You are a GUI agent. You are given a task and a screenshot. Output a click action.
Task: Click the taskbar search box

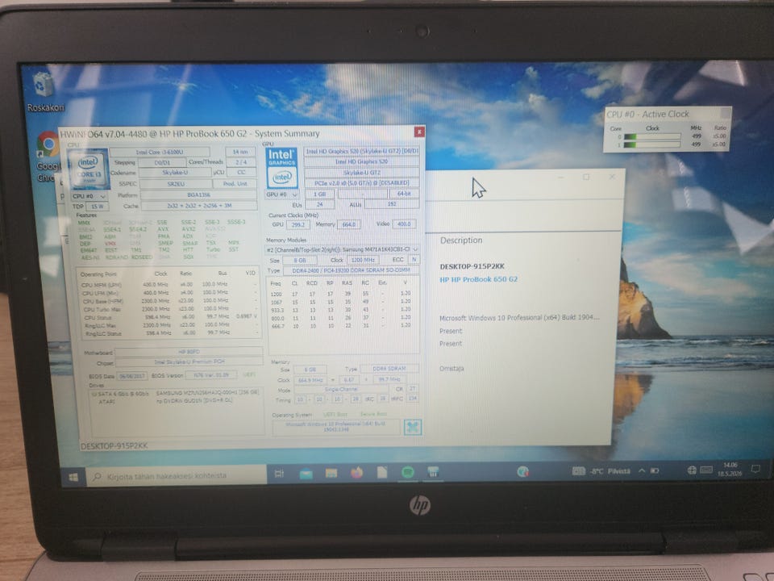pyautogui.click(x=177, y=476)
